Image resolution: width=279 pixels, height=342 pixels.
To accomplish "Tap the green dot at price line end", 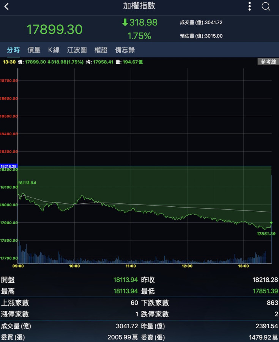I will point(271,222).
